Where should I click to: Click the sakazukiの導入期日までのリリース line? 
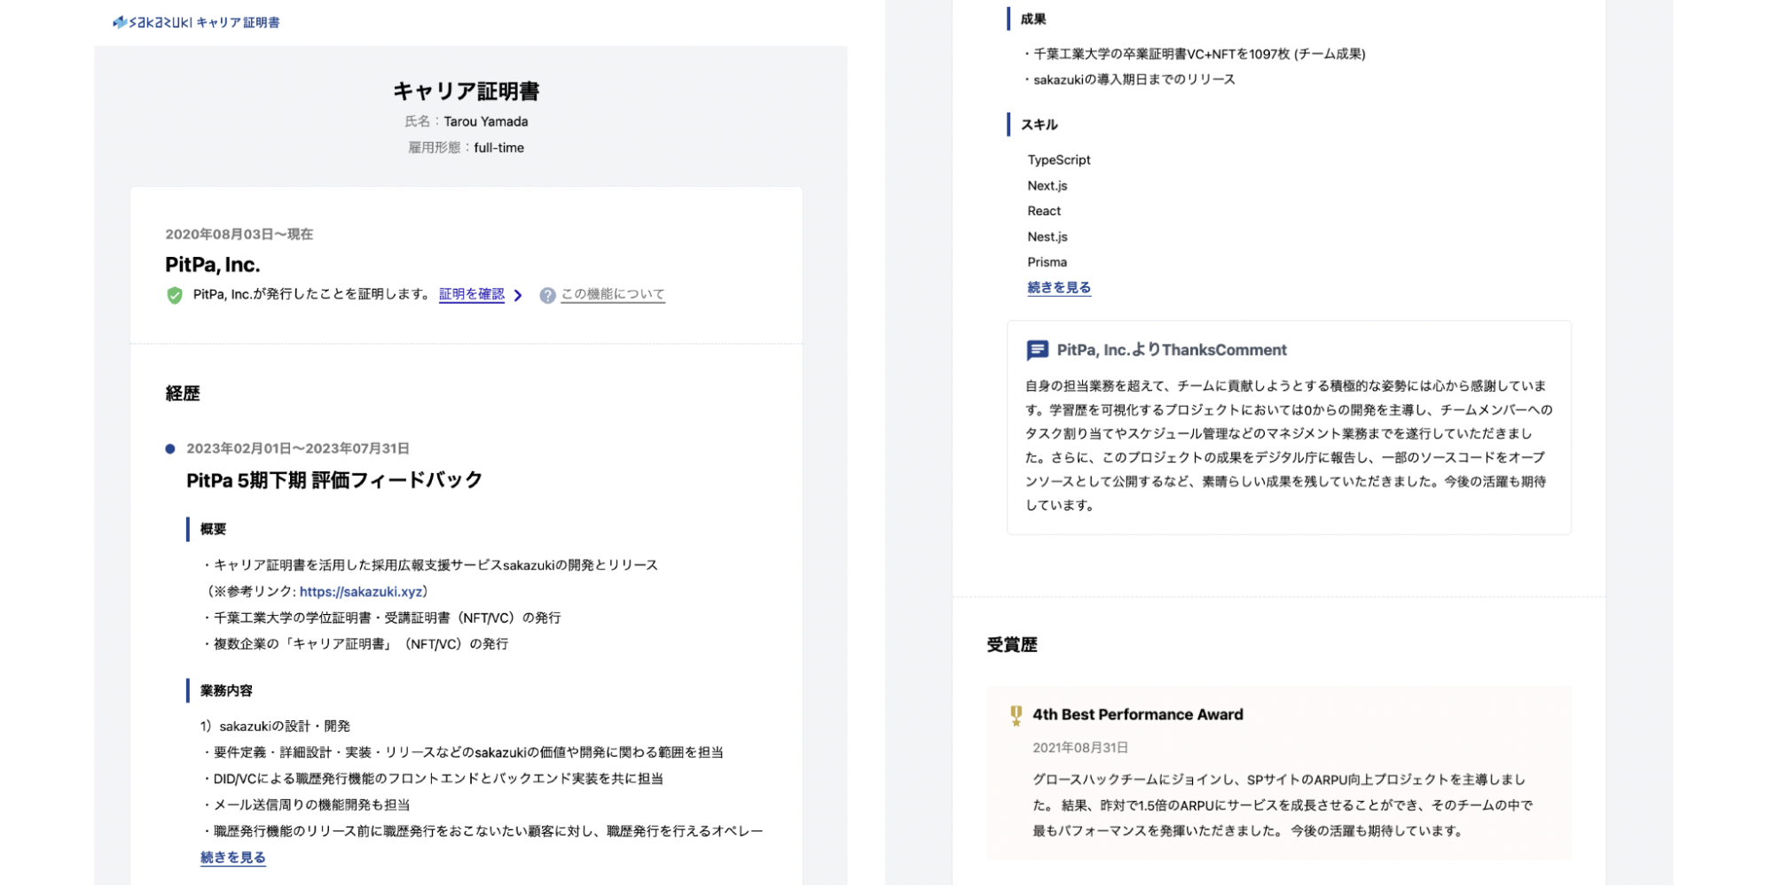pyautogui.click(x=1130, y=80)
